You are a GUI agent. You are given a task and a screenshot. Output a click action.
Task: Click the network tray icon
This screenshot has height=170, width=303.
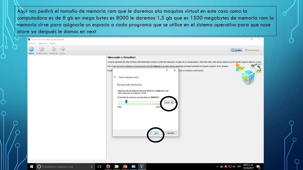230,166
